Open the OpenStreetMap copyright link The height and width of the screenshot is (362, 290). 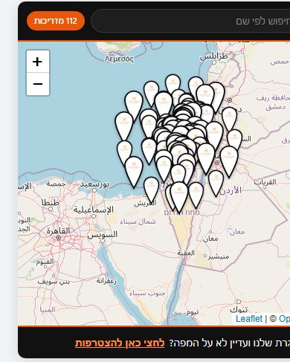pos(284,319)
